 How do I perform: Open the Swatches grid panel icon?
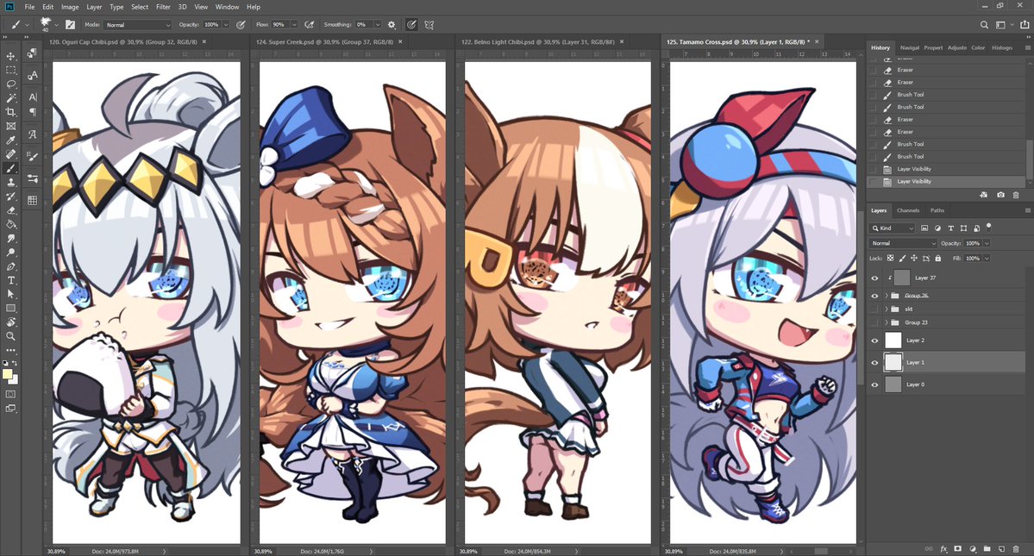(x=32, y=200)
